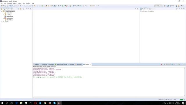Switch to the Problems tab
This screenshot has height=105, width=186.
[x=79, y=64]
